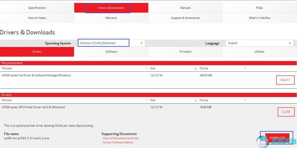The height and width of the screenshot is (148, 297).
Task: Close the XPS Printer Driver details
Action: (286, 112)
